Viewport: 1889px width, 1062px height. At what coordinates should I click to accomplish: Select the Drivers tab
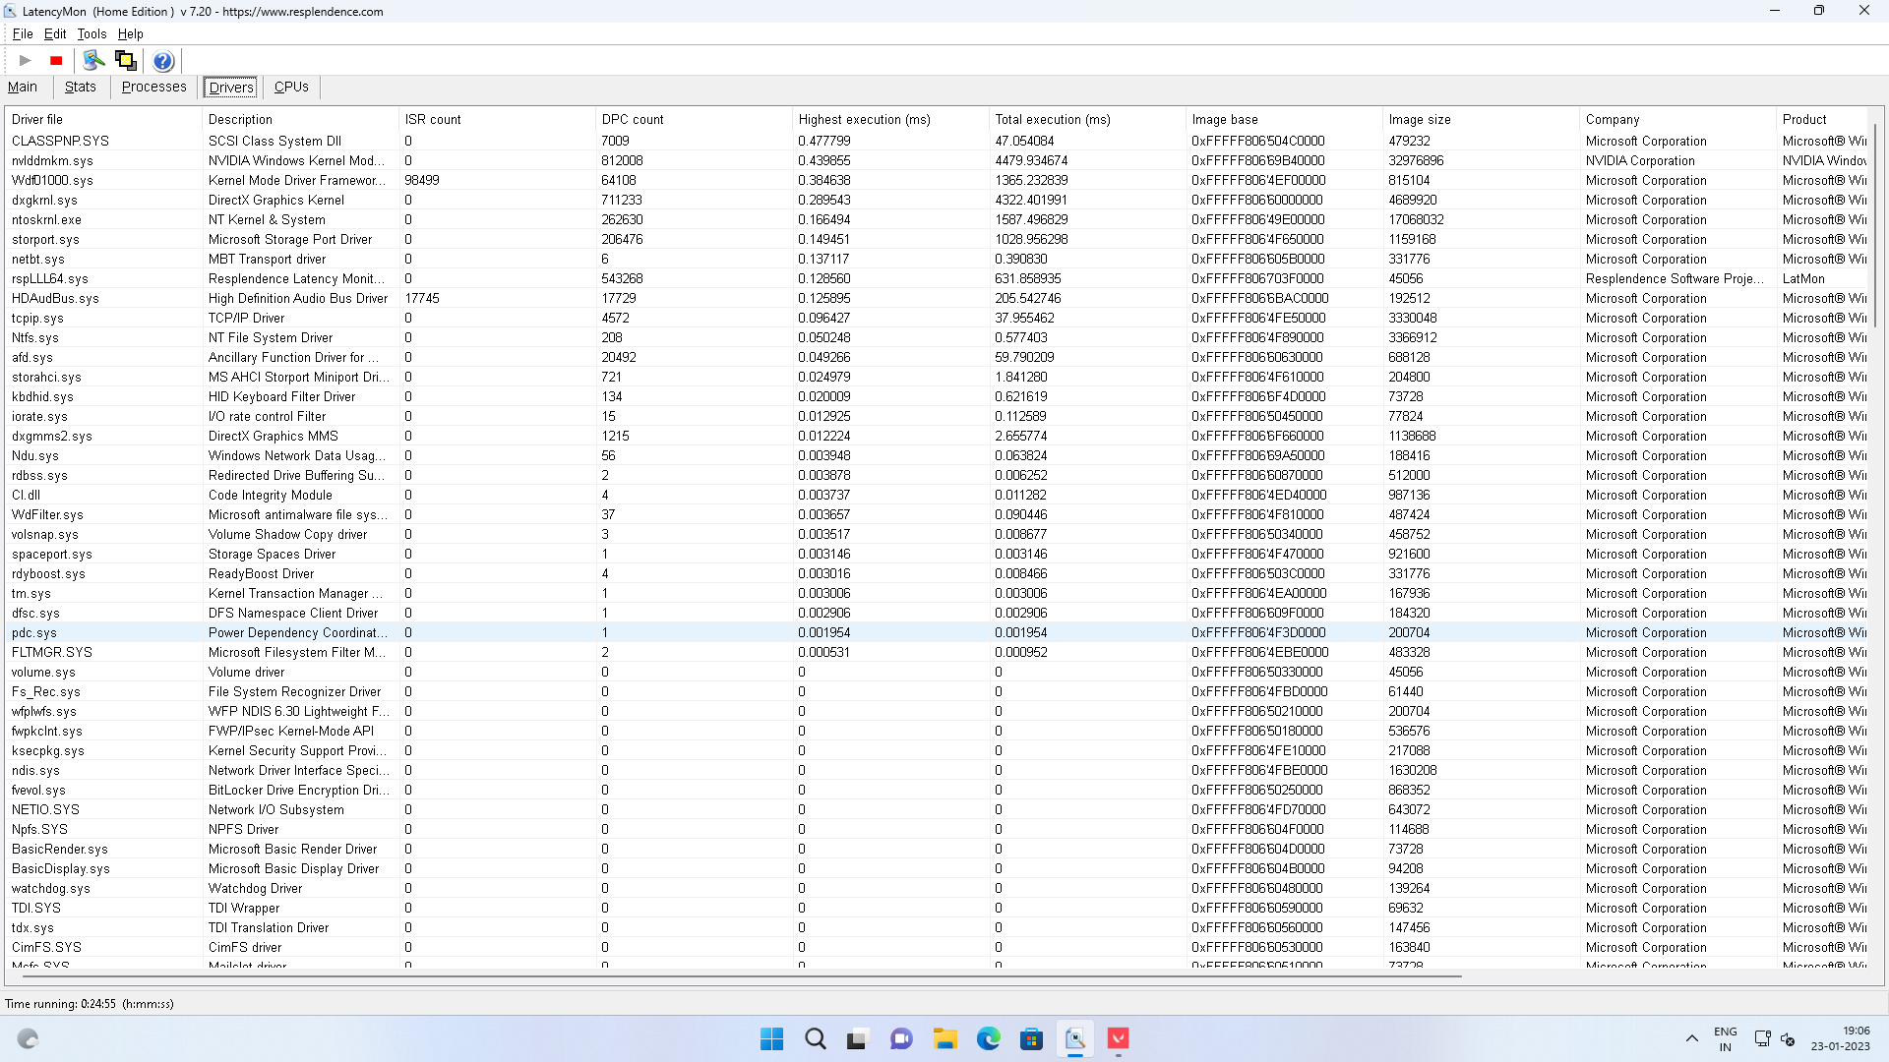click(x=231, y=88)
